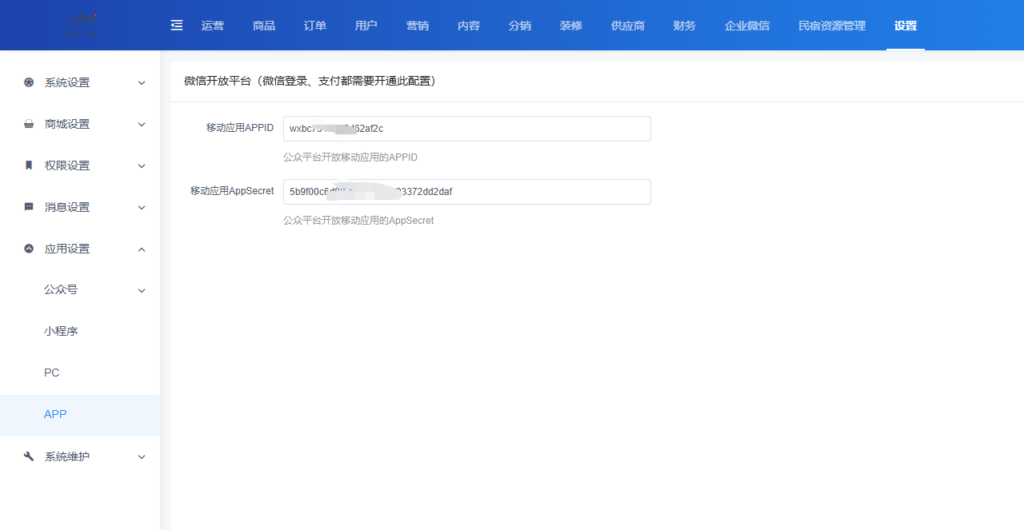Expand the 公众号 submenu chevron
Image resolution: width=1024 pixels, height=530 pixels.
click(142, 291)
